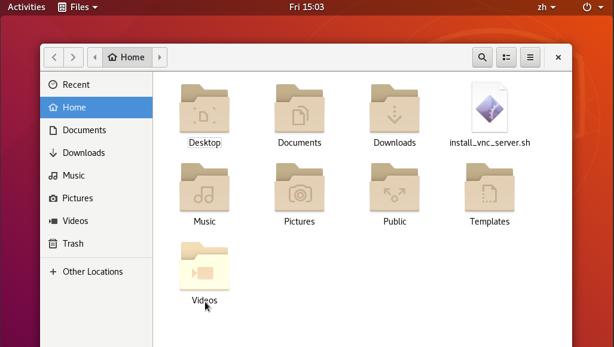Viewport: 614px width, 347px height.
Task: Open the Files application menu in the top bar
Action: pyautogui.click(x=78, y=7)
